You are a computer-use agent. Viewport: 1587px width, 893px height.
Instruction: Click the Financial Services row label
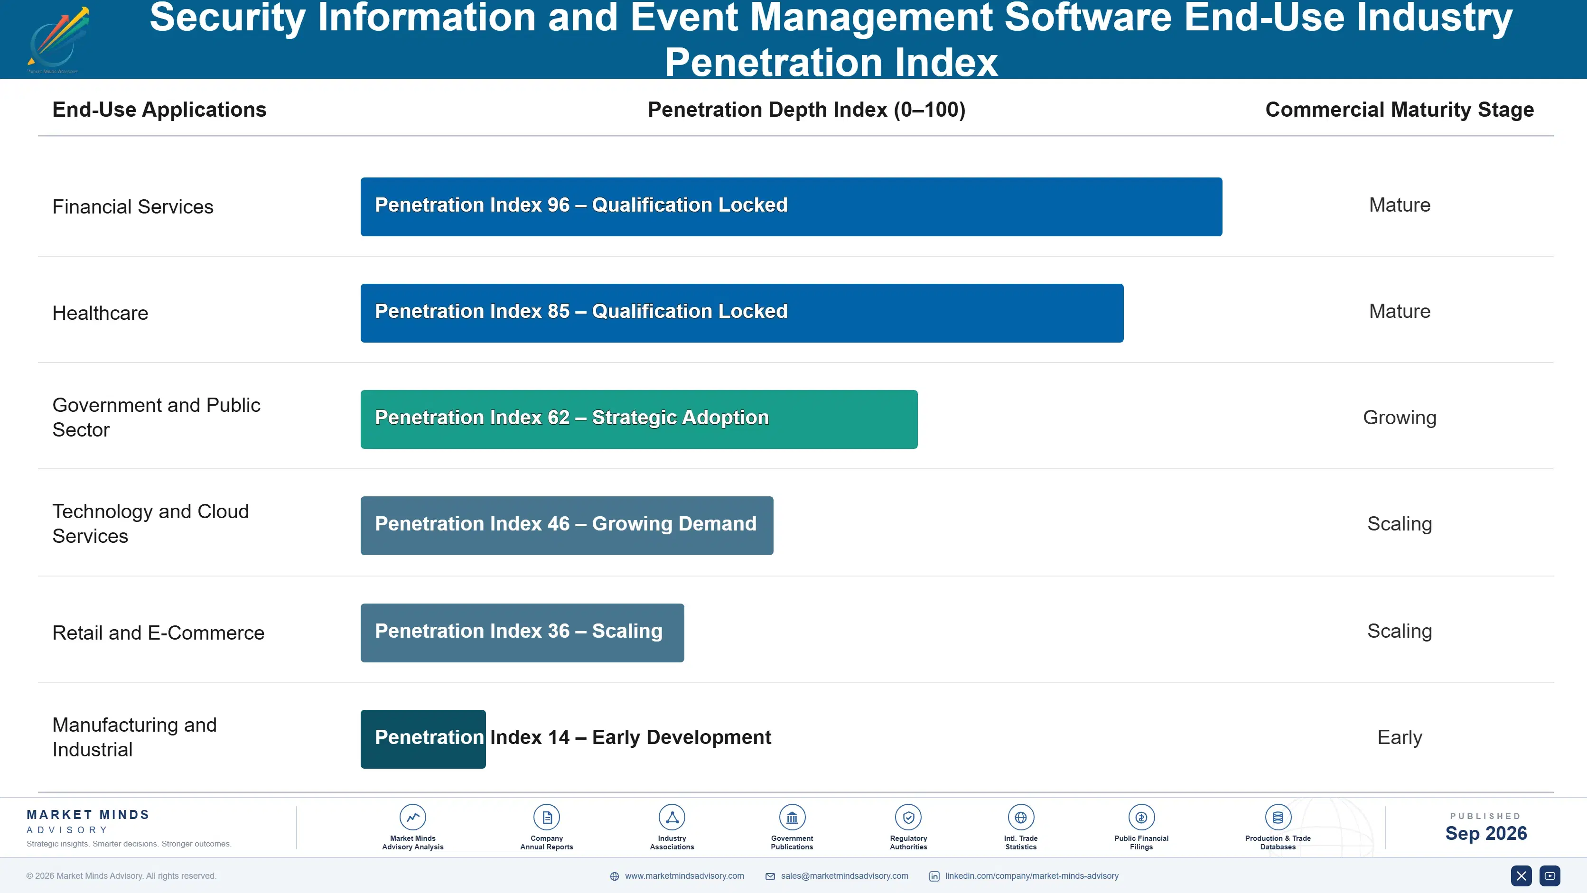pos(133,207)
